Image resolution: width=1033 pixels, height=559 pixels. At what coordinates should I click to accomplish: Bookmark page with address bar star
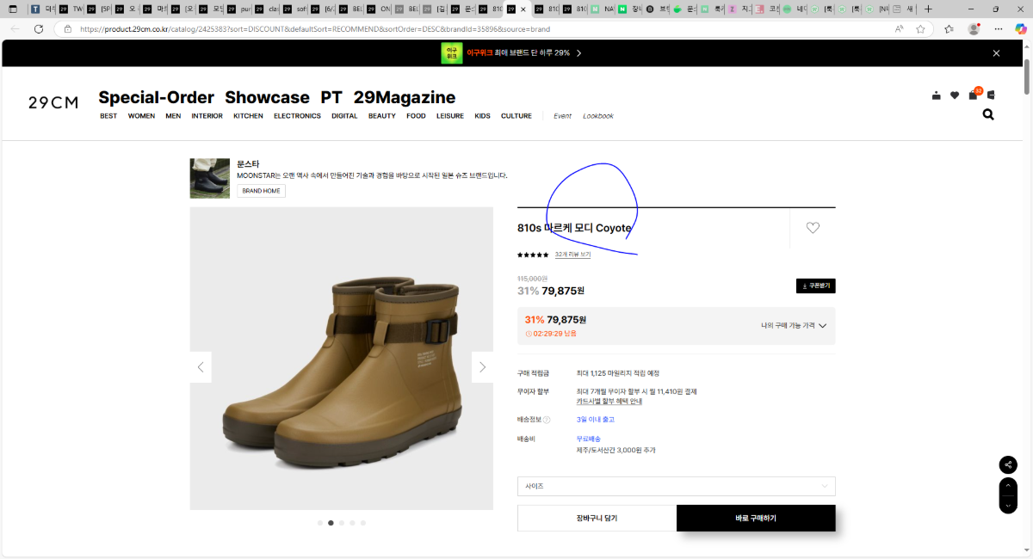click(920, 28)
